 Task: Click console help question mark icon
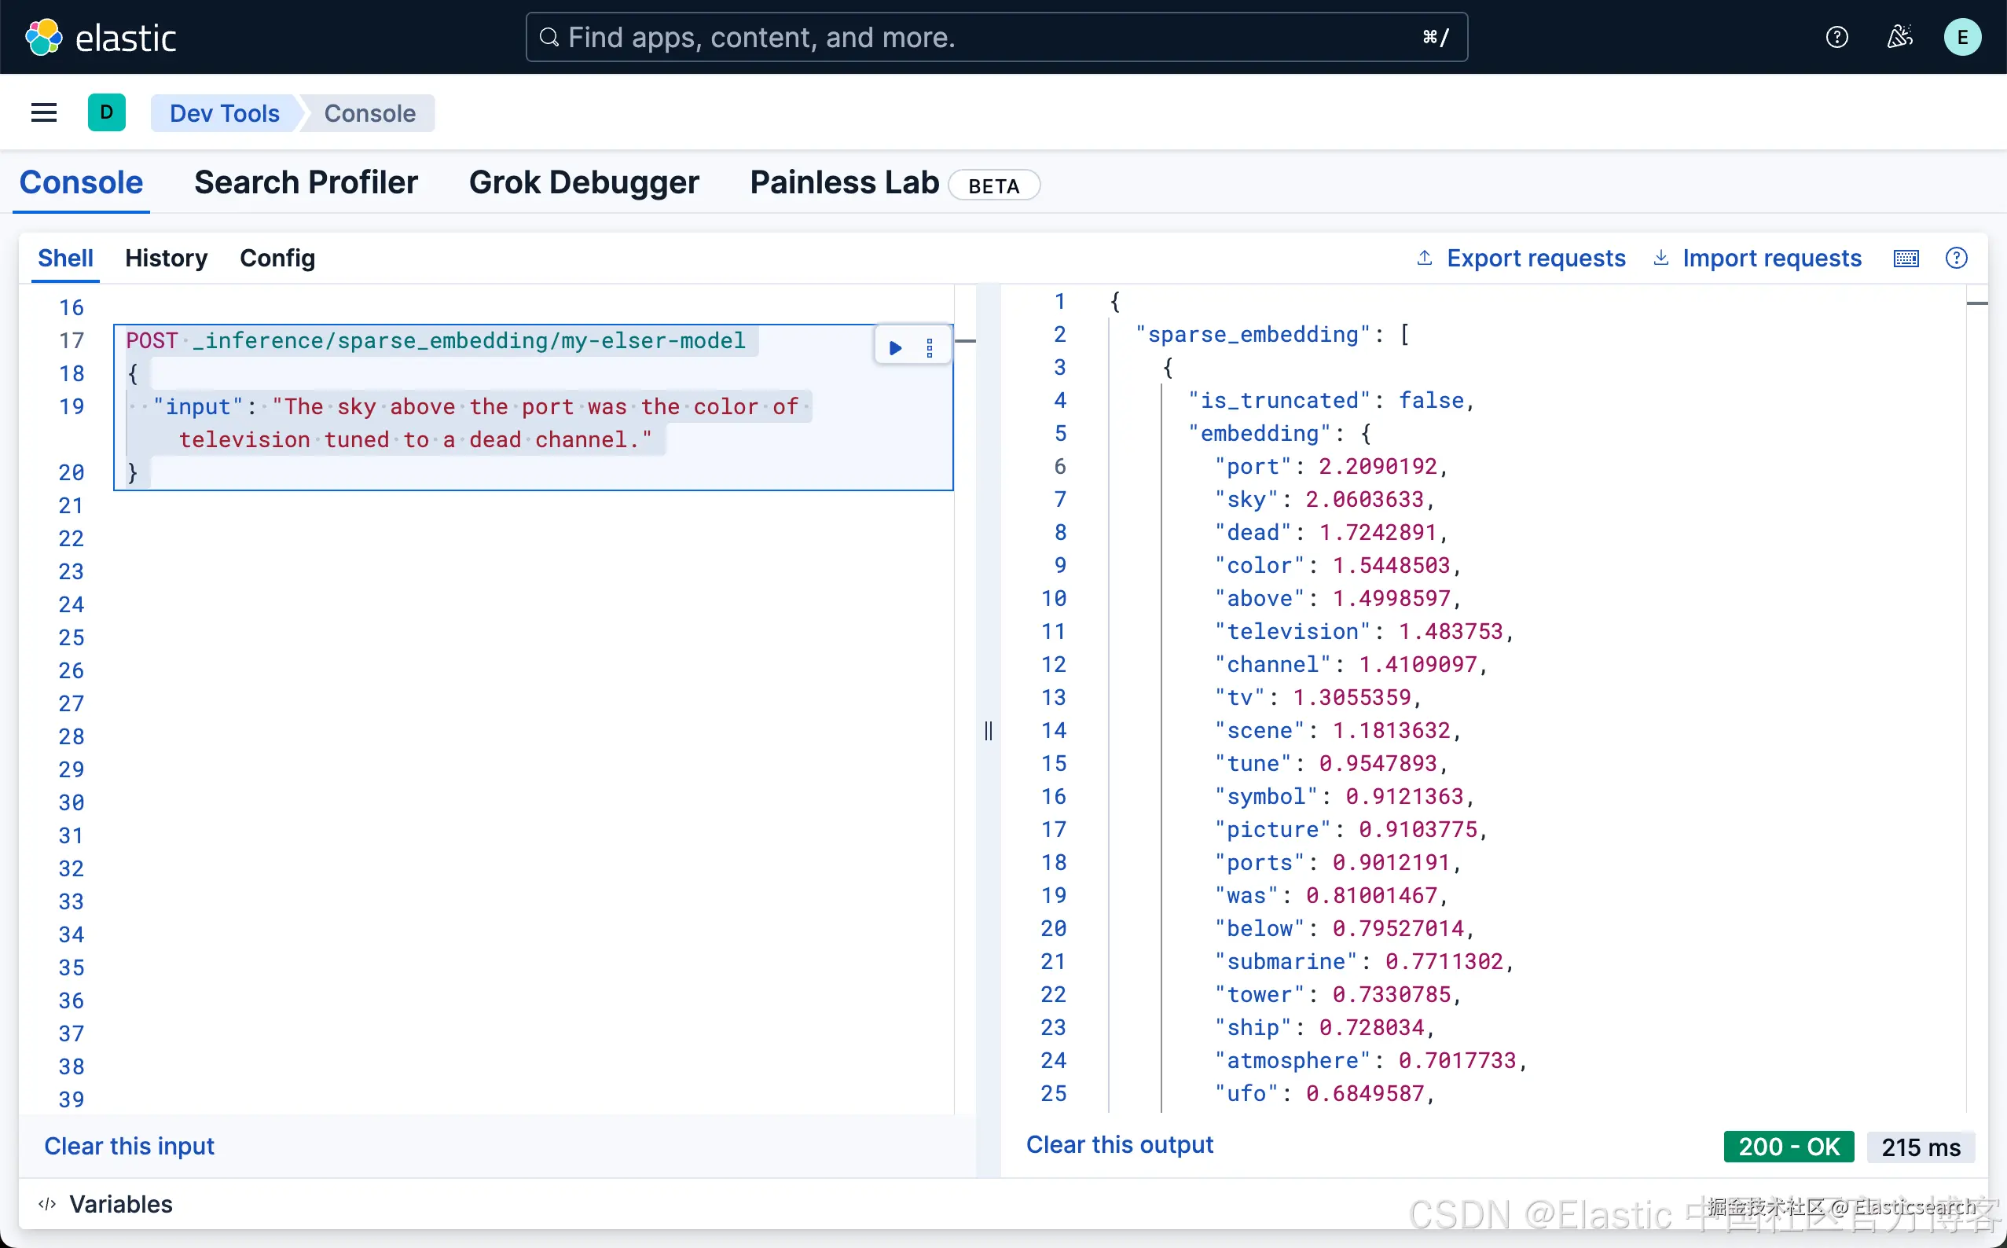[1956, 259]
